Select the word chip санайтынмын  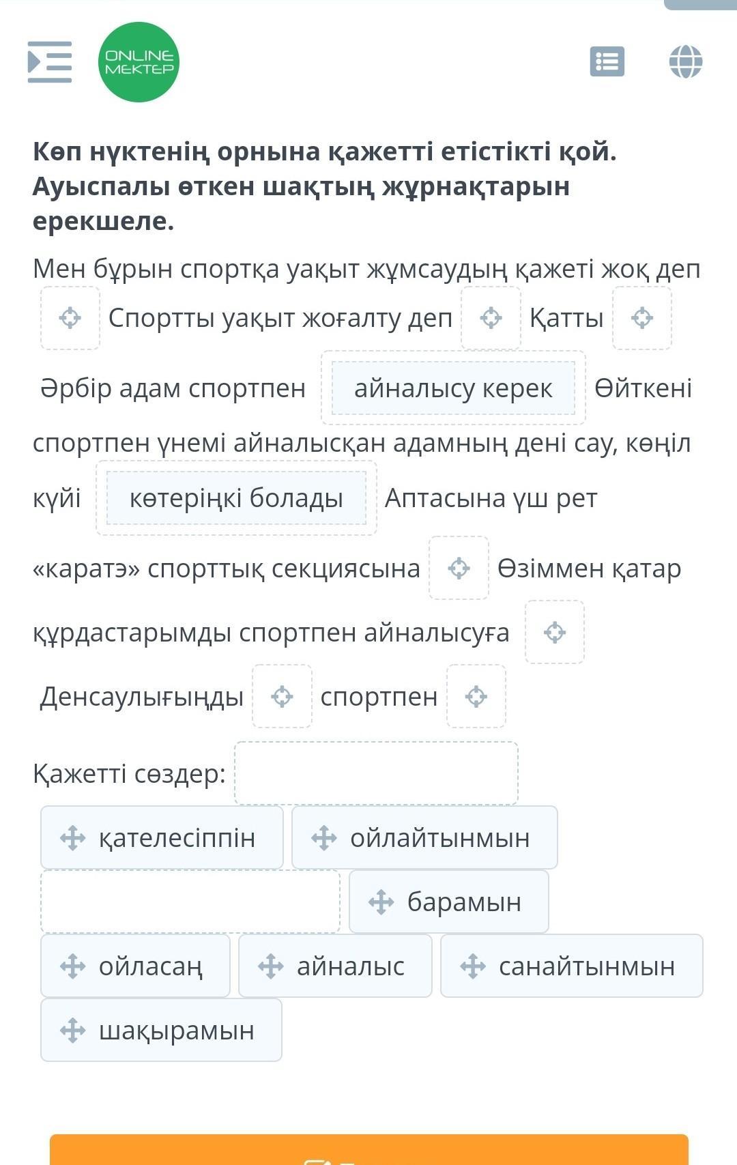tap(572, 966)
